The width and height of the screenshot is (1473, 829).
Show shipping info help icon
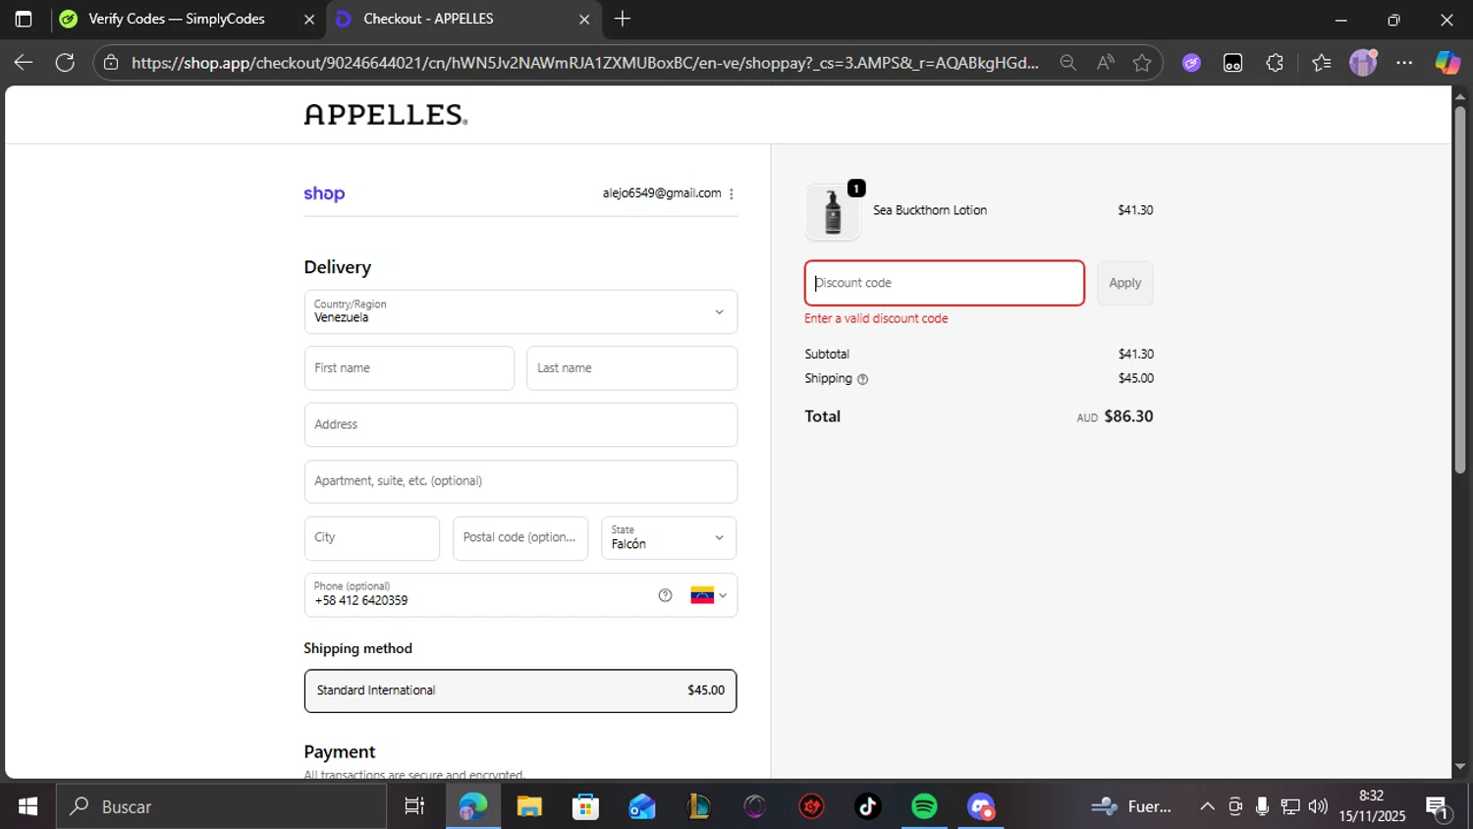(x=862, y=379)
